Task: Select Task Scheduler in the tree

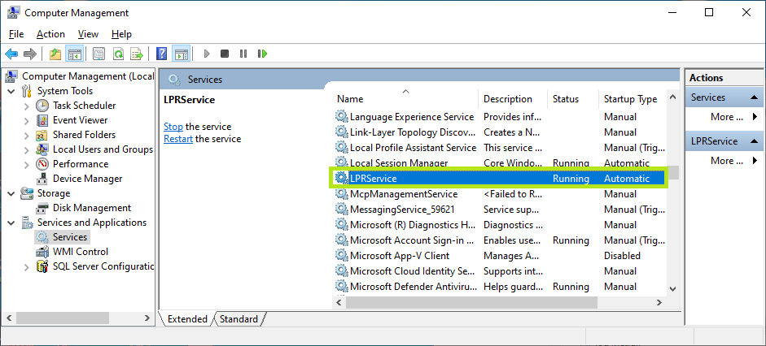Action: click(84, 106)
